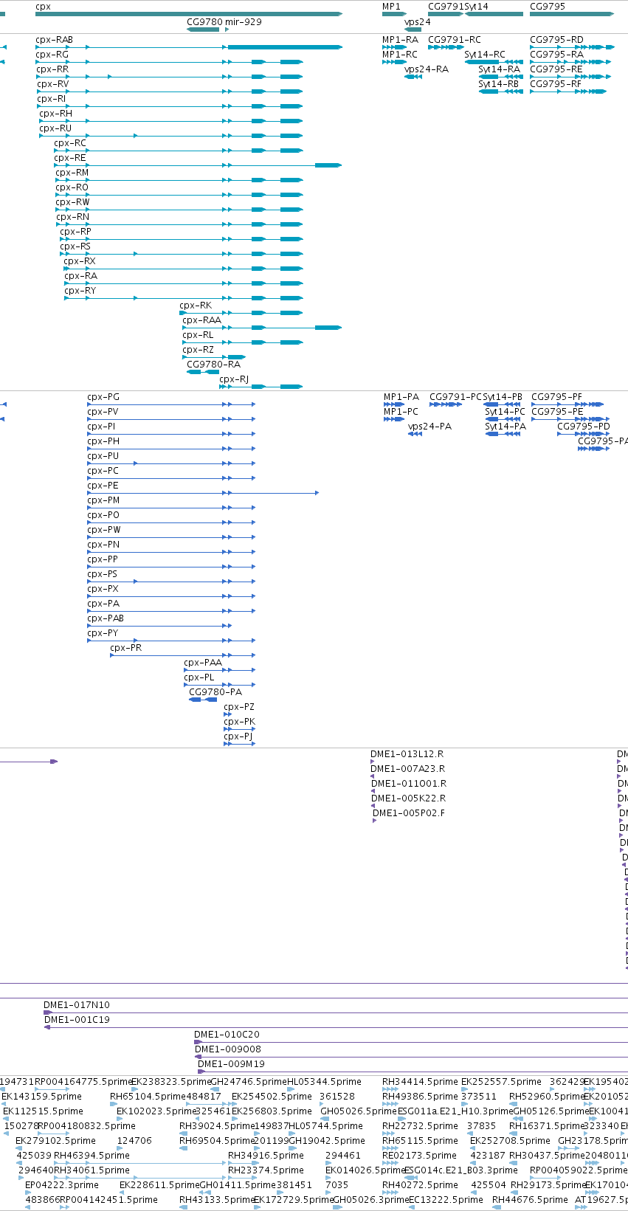628x1211 pixels.
Task: Select protein cpx-PJ
Action: click(x=238, y=736)
